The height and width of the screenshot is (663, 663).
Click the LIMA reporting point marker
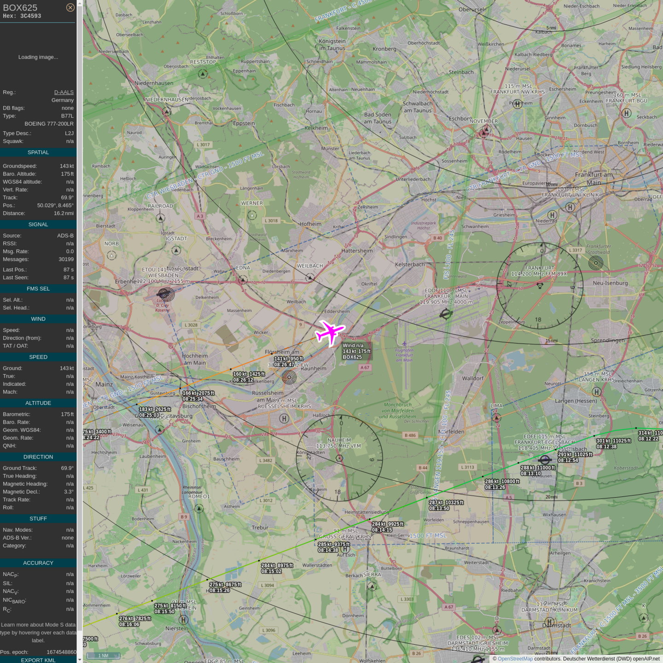click(496, 418)
